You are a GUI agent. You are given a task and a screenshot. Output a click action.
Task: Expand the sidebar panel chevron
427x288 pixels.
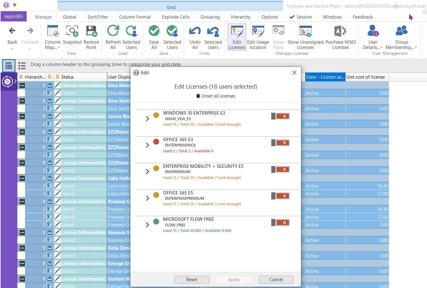click(x=15, y=81)
